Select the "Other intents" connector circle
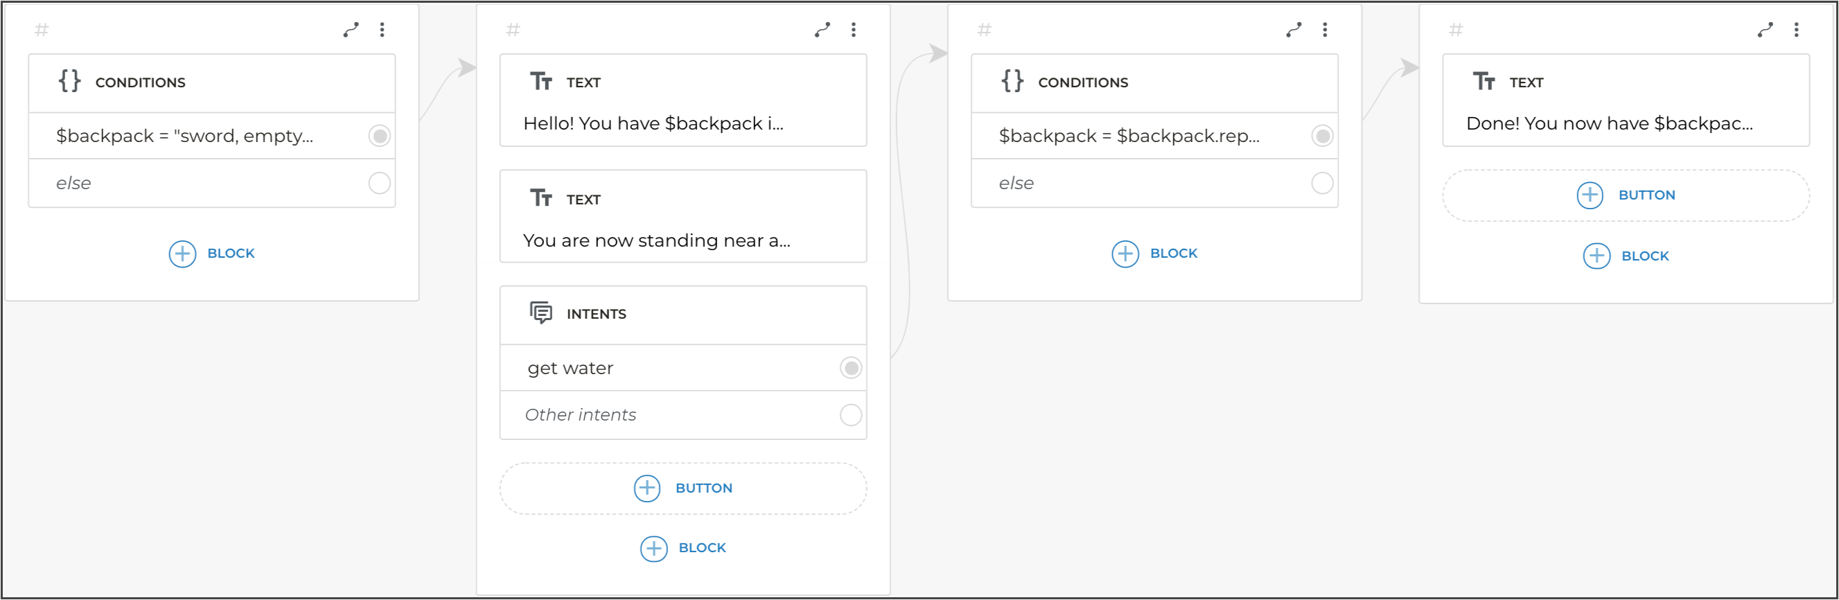 click(850, 415)
